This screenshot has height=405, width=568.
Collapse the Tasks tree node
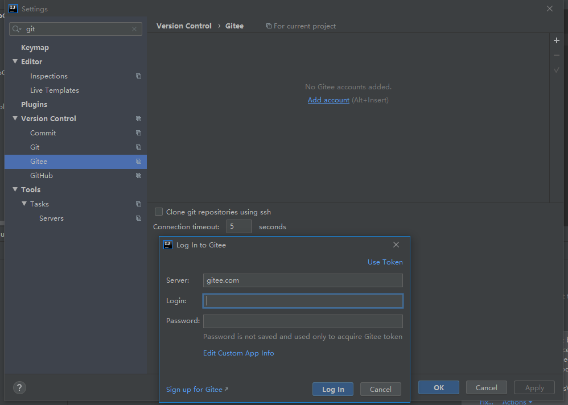(x=24, y=204)
